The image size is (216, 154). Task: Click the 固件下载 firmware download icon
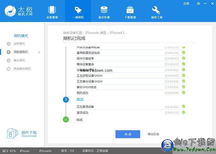pyautogui.click(x=11, y=134)
